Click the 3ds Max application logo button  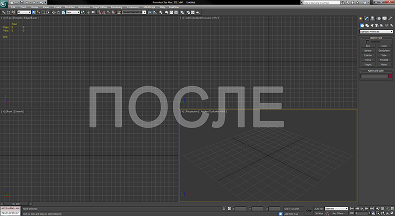coord(4,4)
